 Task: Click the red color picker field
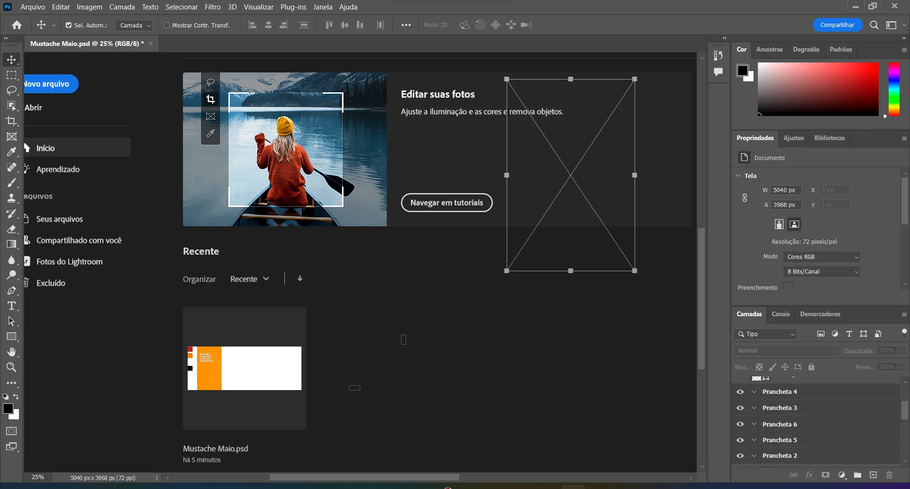[818, 89]
